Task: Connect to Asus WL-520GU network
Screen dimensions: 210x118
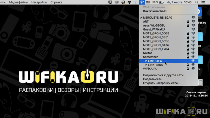Action: (168, 25)
